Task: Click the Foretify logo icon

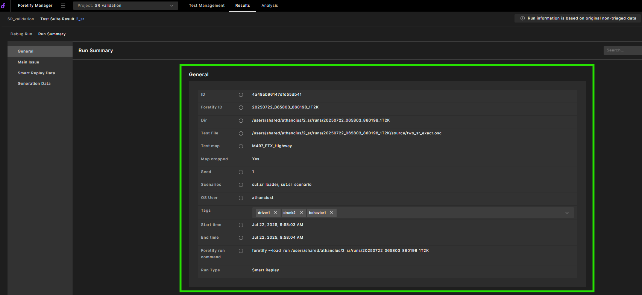Action: point(3,6)
